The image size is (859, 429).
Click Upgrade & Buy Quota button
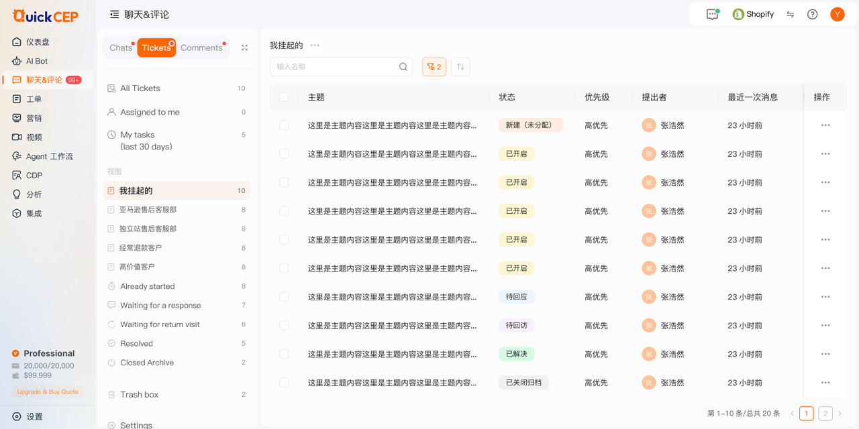[x=48, y=391]
